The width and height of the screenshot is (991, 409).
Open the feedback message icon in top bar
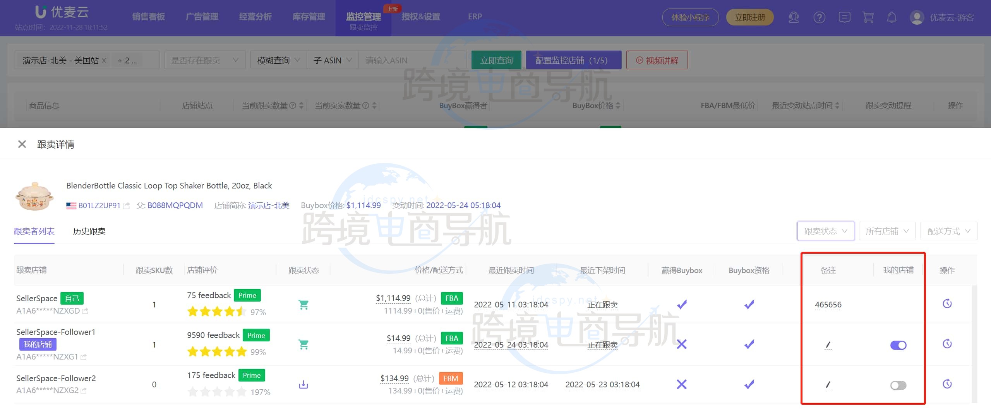point(845,17)
